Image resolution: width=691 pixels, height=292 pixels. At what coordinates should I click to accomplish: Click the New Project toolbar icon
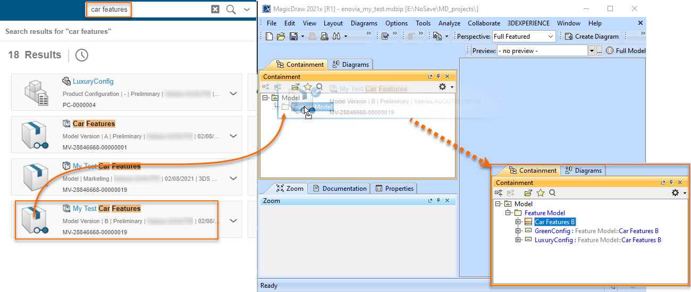coord(269,36)
